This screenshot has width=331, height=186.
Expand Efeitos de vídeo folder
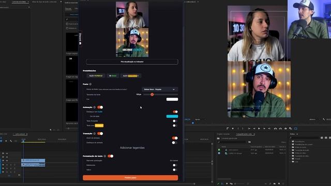click(x=291, y=153)
